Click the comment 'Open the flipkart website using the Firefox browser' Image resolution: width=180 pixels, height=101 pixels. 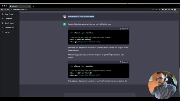(x=90, y=71)
